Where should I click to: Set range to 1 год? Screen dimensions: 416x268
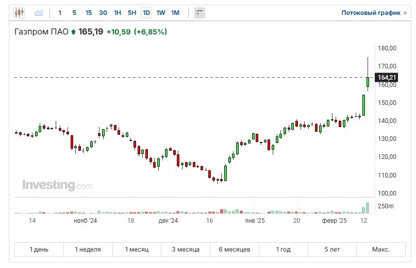coord(284,249)
